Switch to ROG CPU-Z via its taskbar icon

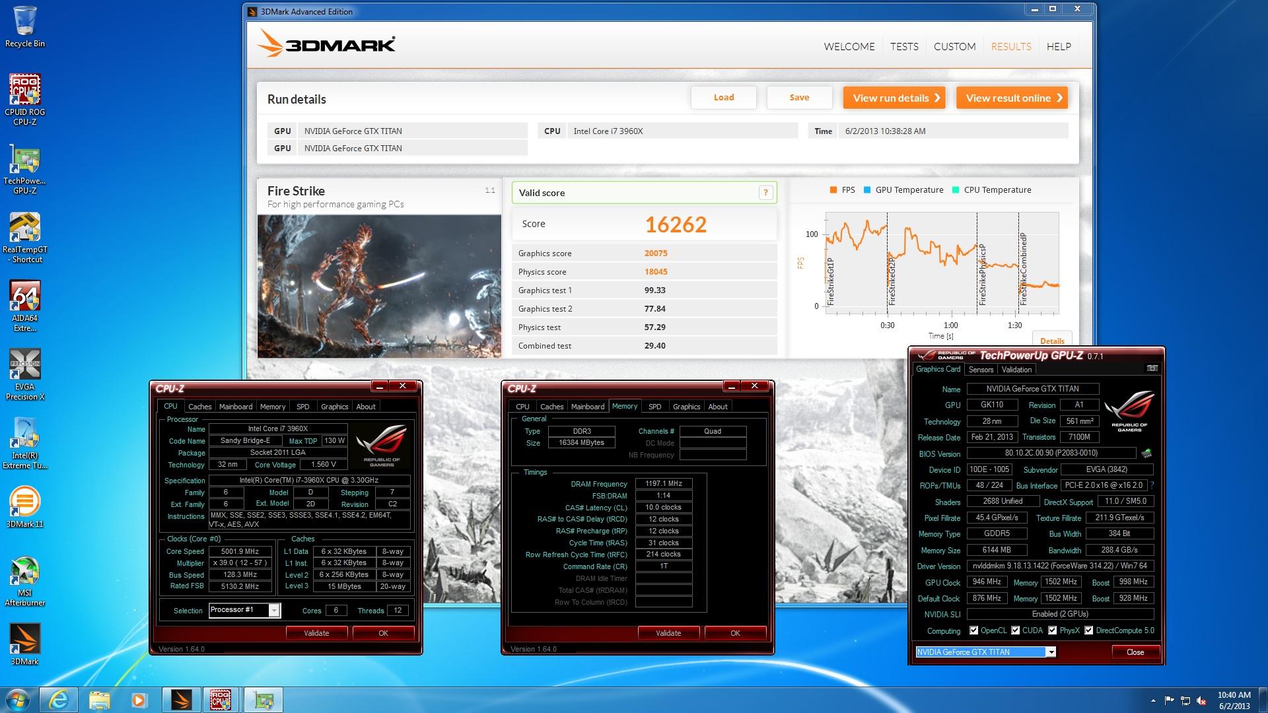point(221,700)
